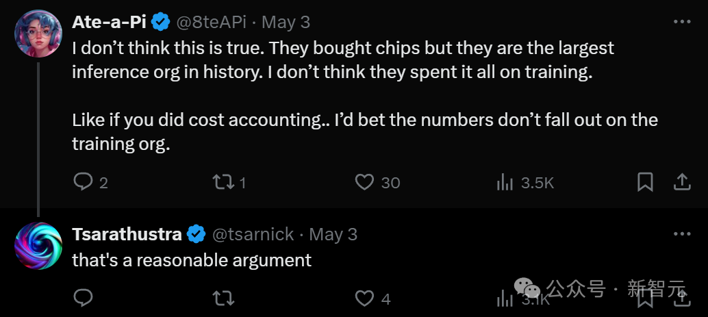
Task: Open the @tsarnick handle link
Action: pos(253,234)
